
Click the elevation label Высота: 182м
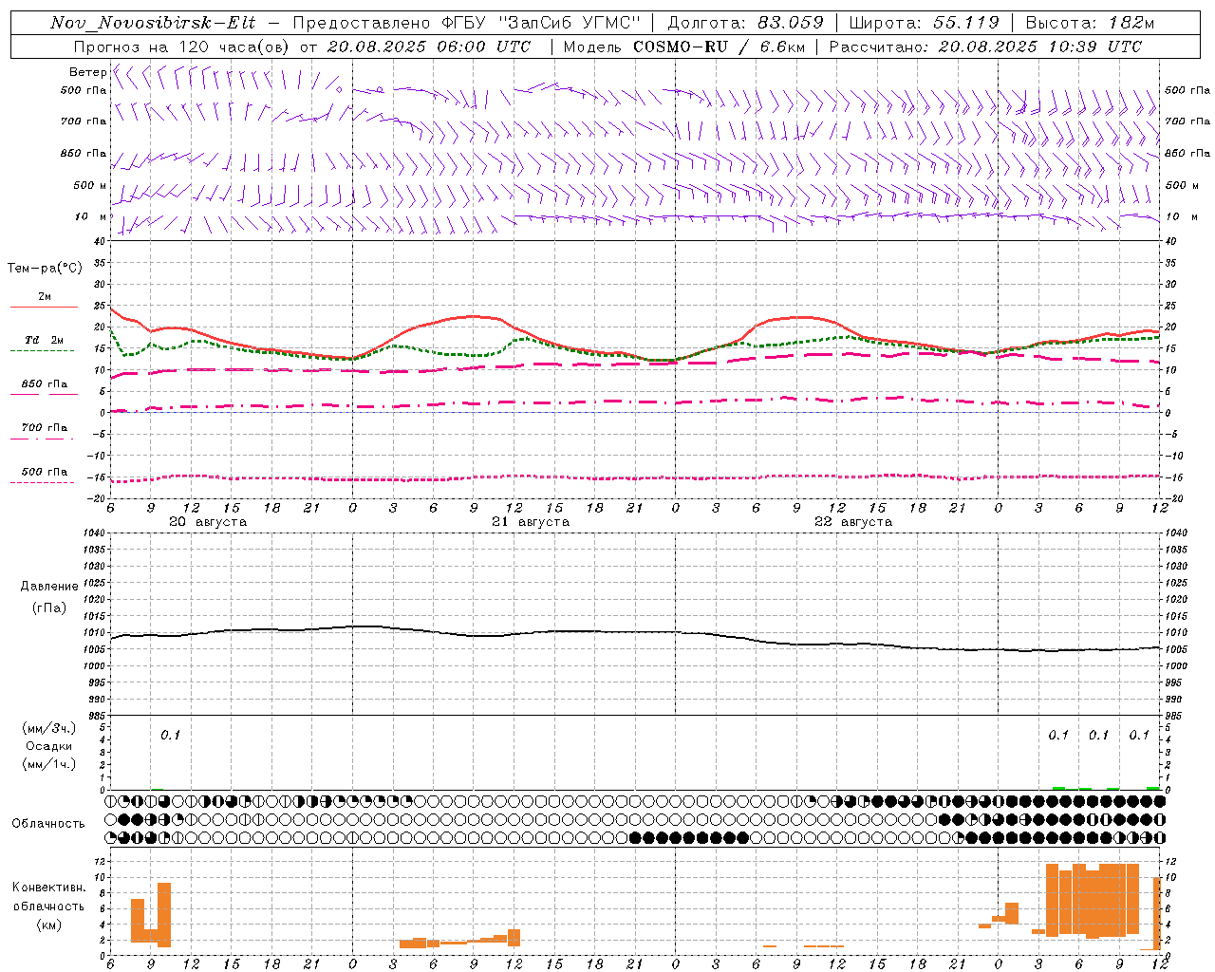tap(1090, 23)
